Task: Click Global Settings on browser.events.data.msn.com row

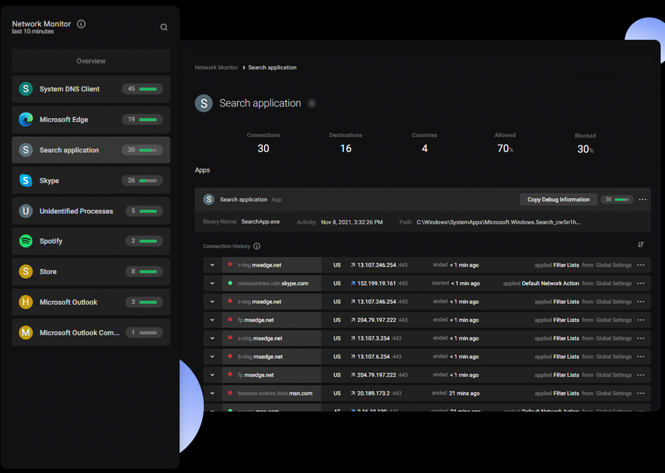Action: [613, 393]
